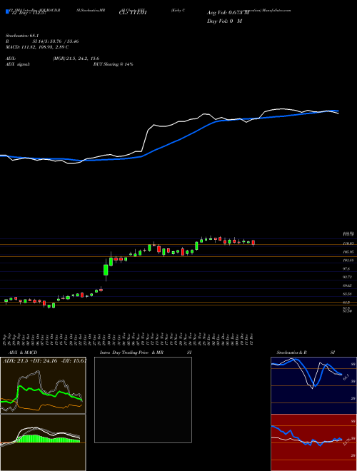Click the tall green breakout candlestick
This screenshot has width=357, height=471.
106,270
